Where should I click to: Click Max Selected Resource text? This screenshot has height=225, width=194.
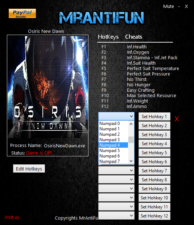[x=151, y=96]
